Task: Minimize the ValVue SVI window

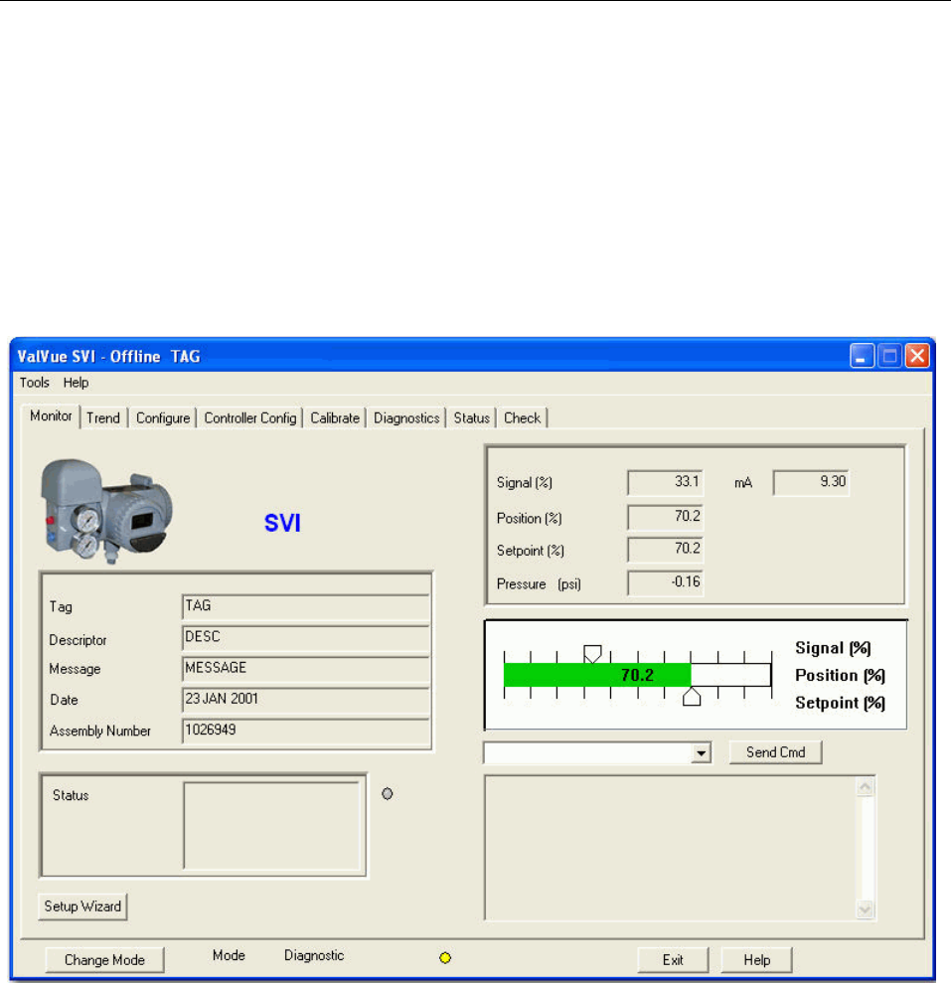Action: click(x=862, y=356)
